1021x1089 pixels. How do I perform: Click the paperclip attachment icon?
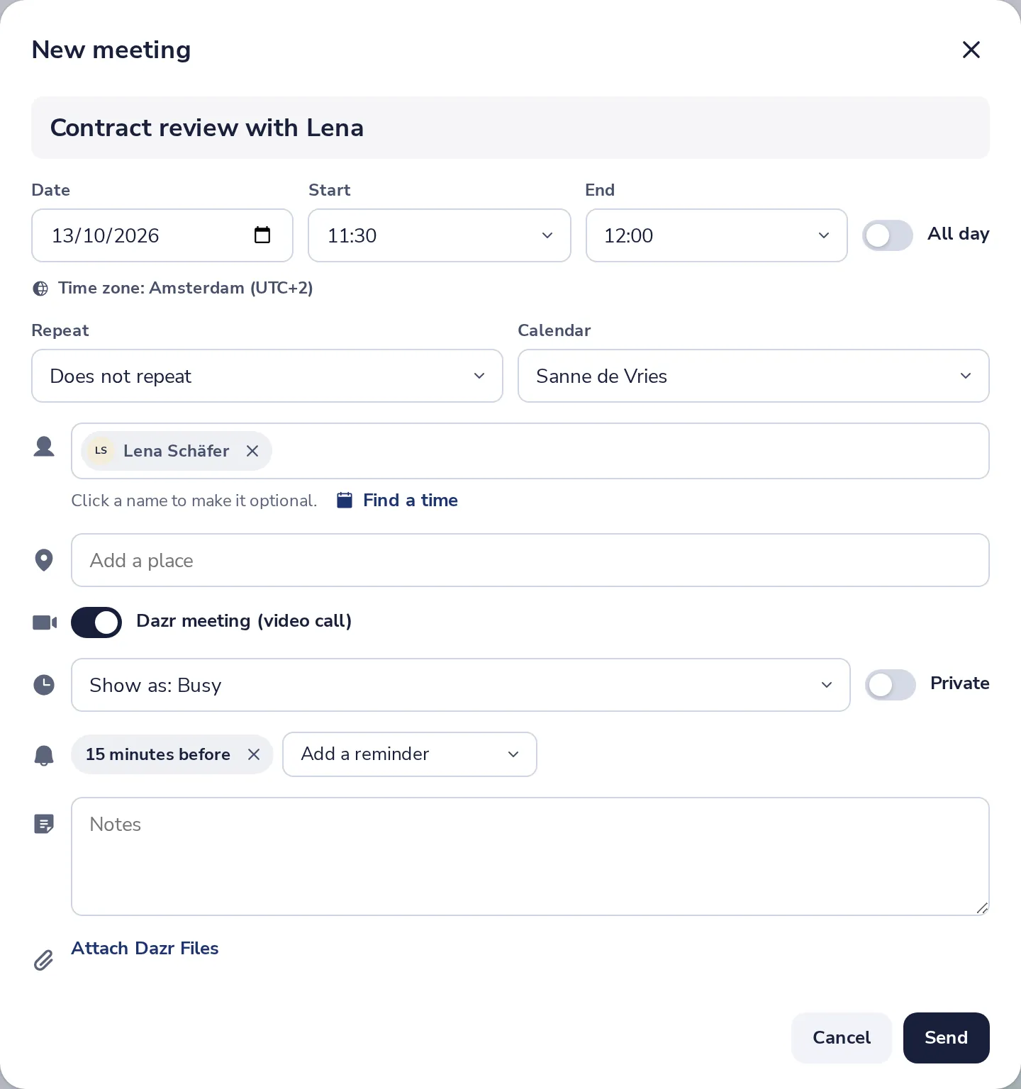(44, 960)
